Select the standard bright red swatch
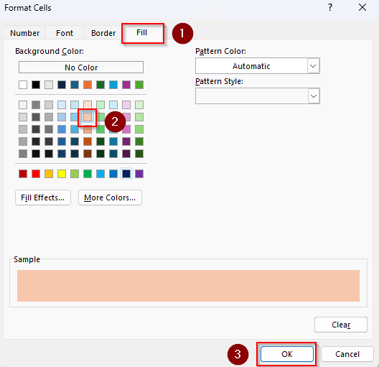This screenshot has height=367, width=379. (x=36, y=174)
